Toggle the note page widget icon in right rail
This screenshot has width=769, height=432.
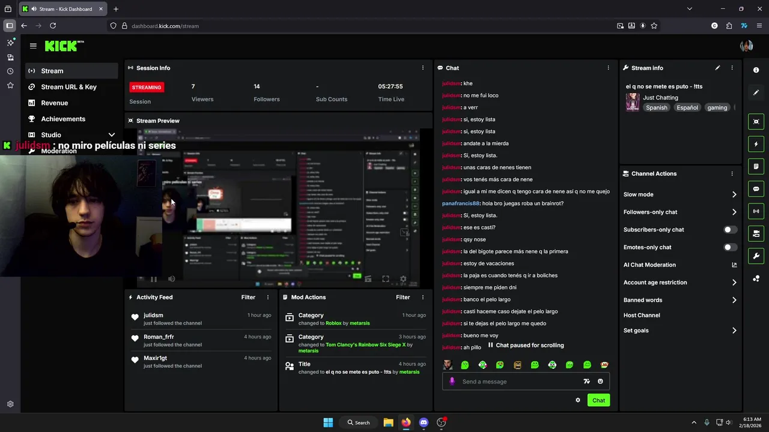(756, 166)
